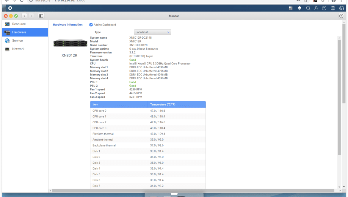
Task: Select the Disk 6 row
Action: pos(148,180)
